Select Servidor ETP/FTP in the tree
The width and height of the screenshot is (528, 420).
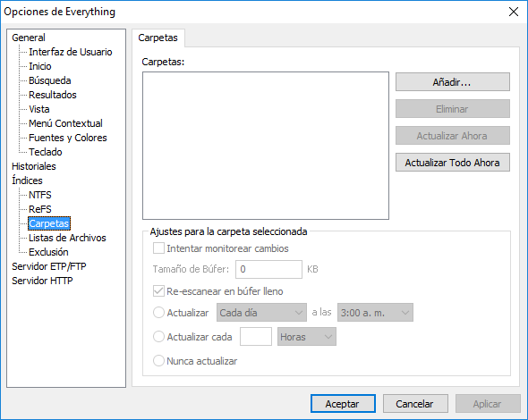(49, 266)
